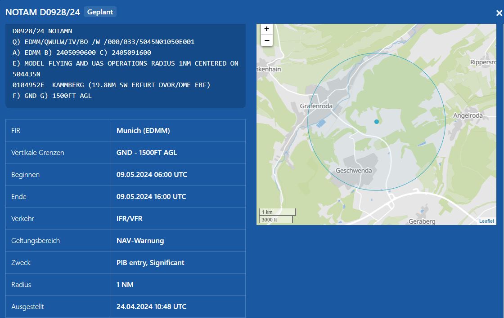The width and height of the screenshot is (504, 318).
Task: Select the NAV-Warnung value
Action: click(x=140, y=241)
